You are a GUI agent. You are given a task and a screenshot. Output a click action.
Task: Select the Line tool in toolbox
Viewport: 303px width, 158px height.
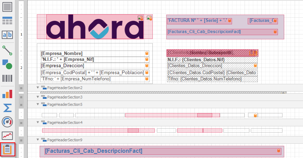point(7,50)
